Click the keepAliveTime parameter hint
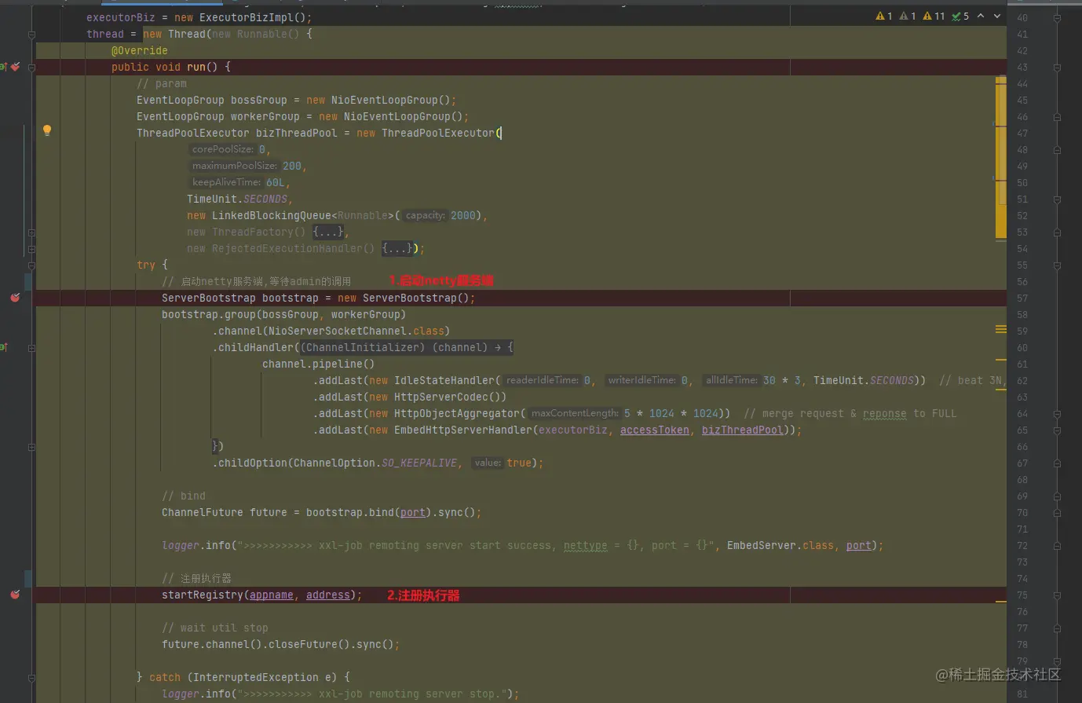This screenshot has height=703, width=1082. coord(227,182)
